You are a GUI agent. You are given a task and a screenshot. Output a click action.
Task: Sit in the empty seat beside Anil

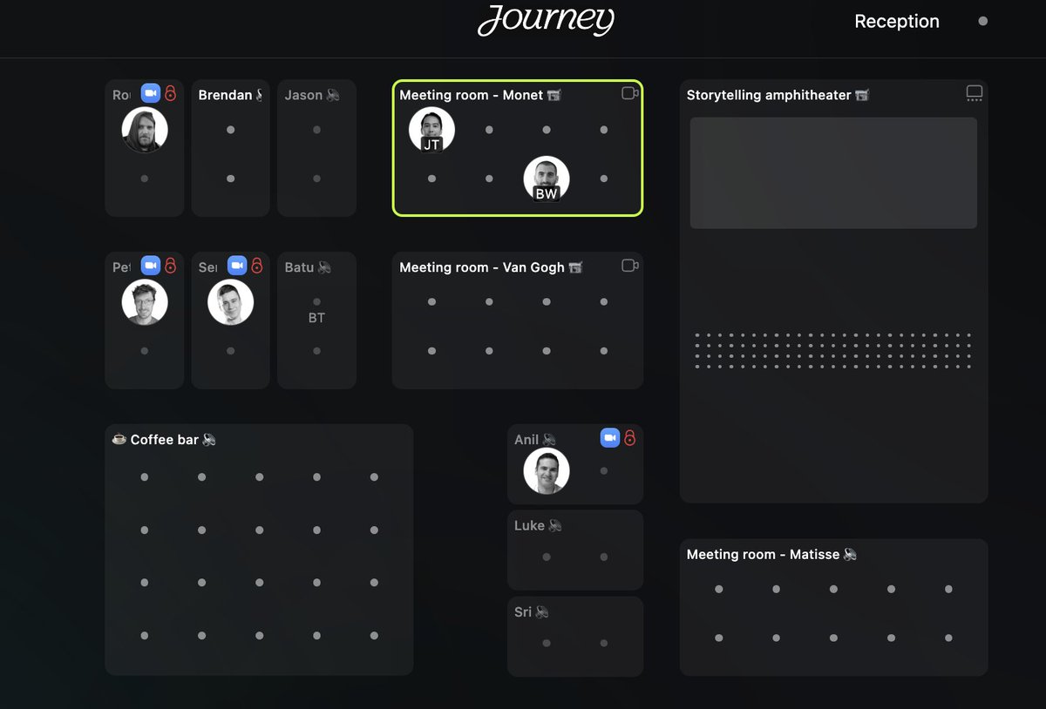(x=604, y=471)
